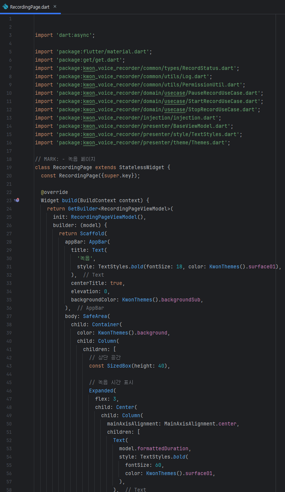Click 'child: Center(' text
Viewport: 285px width, 492px height.
tap(116, 407)
